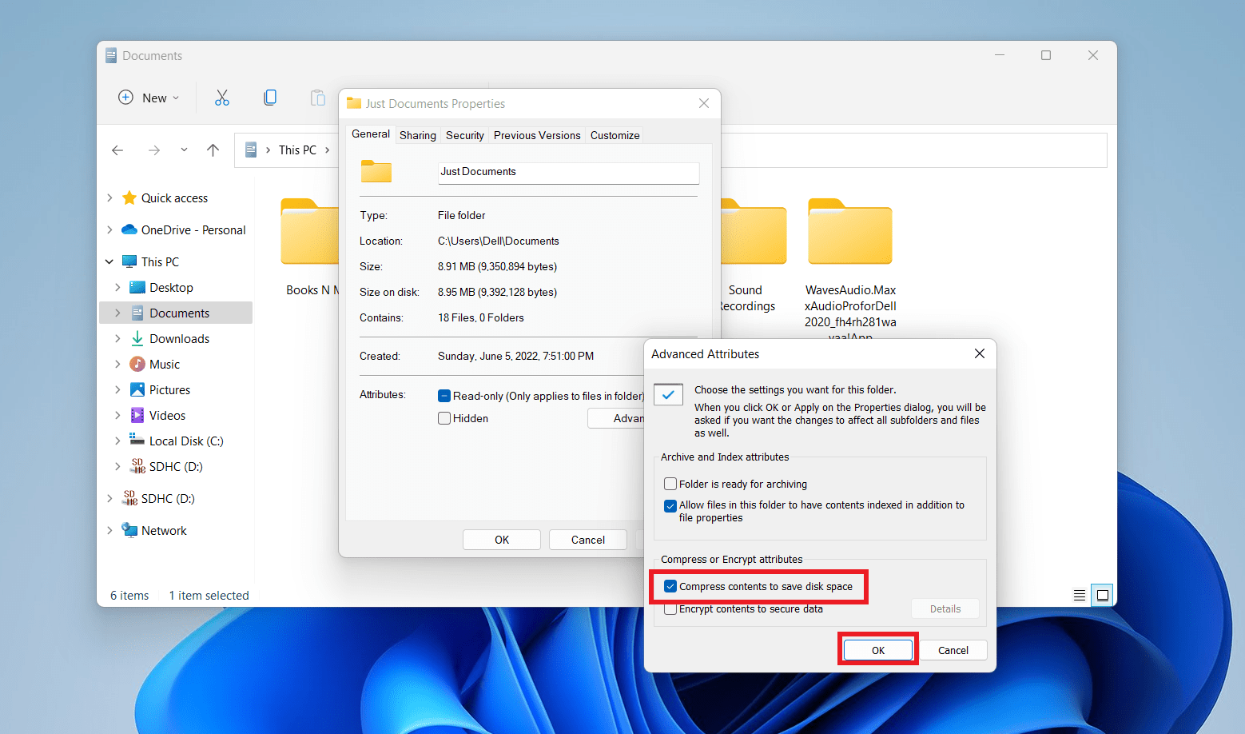Close the Just Documents Properties dialog
Screen dimensions: 1245x734
coord(704,103)
